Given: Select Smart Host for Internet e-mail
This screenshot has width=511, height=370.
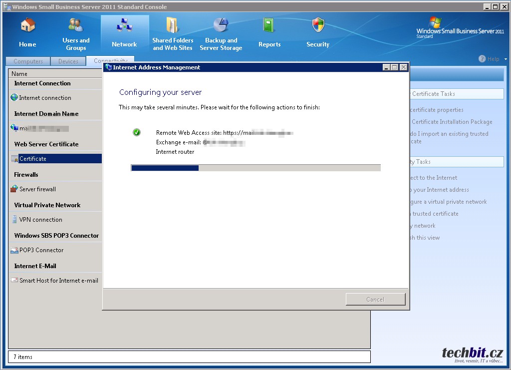Looking at the screenshot, I should [x=58, y=281].
